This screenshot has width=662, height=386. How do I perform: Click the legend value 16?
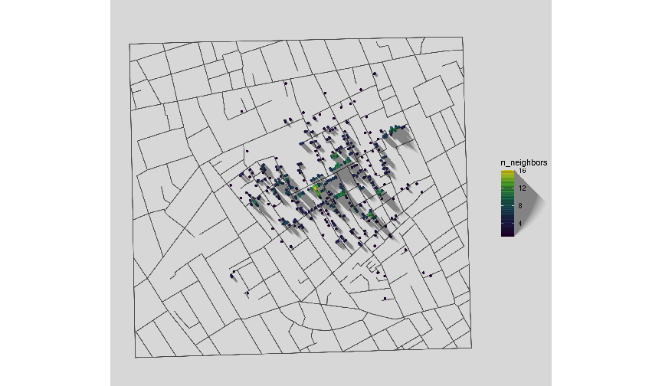[523, 172]
